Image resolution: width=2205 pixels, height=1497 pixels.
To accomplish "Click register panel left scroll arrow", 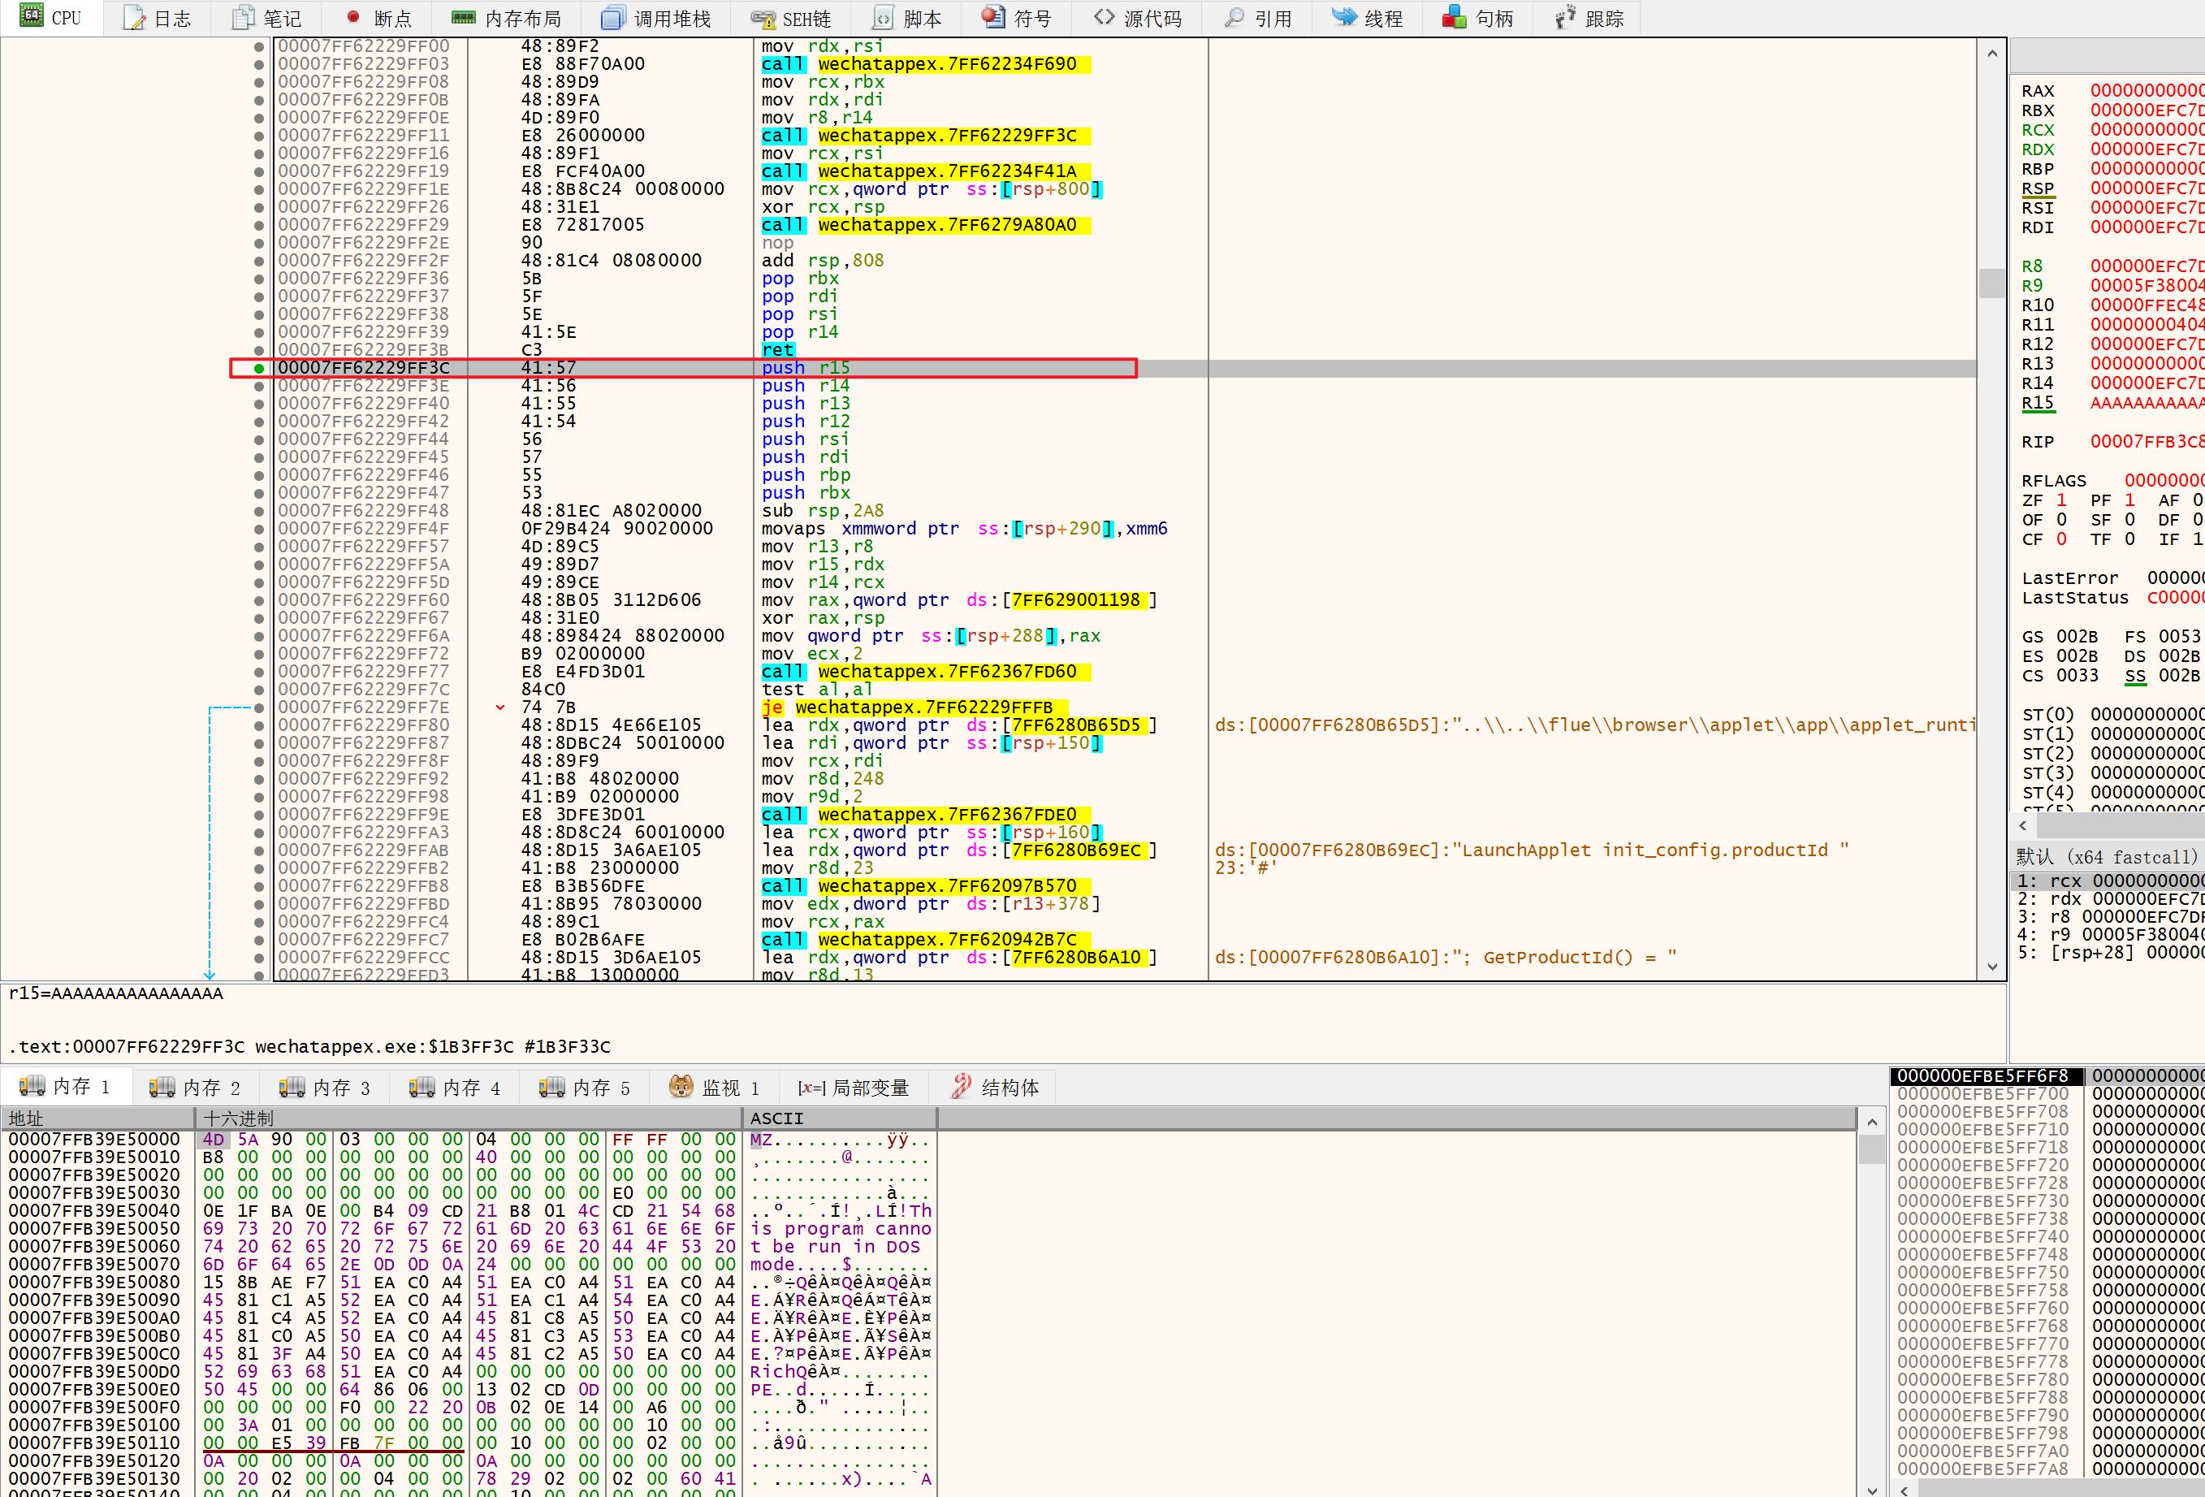I will [x=2023, y=825].
